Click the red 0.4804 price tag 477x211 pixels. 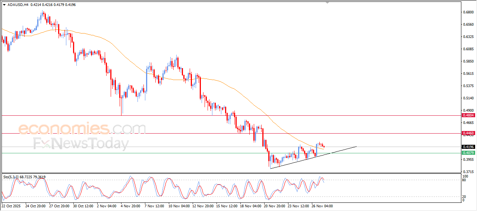click(468, 115)
